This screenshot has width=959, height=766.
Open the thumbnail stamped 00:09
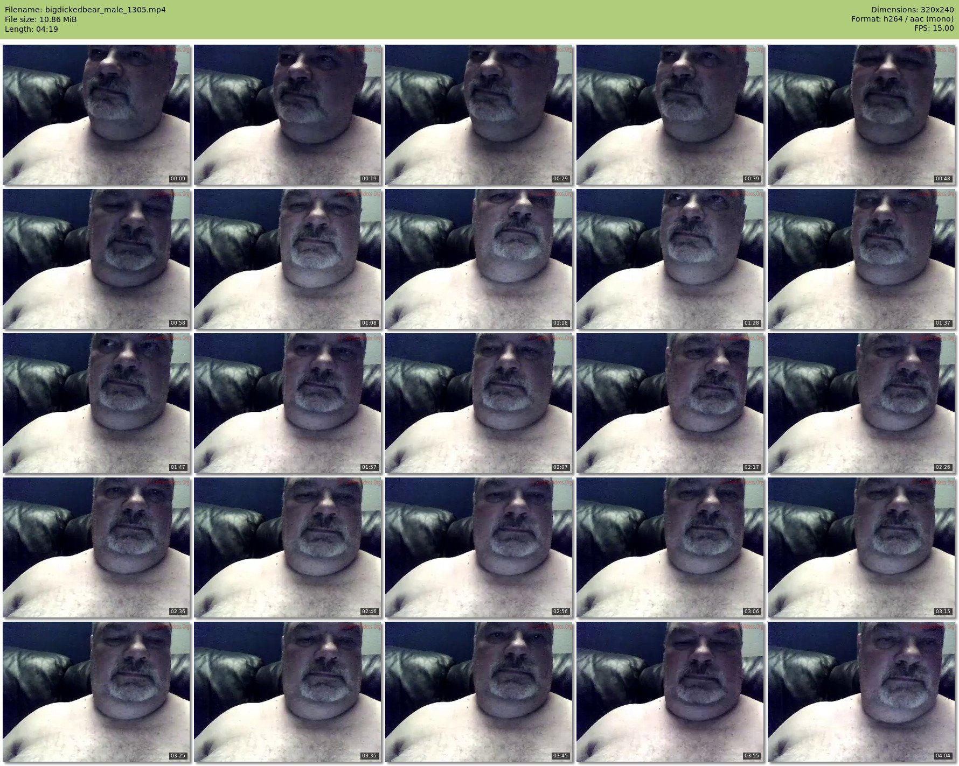[x=96, y=115]
